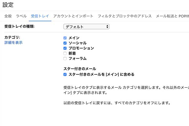Click the 受信トレイの種類 label

(x=20, y=27)
